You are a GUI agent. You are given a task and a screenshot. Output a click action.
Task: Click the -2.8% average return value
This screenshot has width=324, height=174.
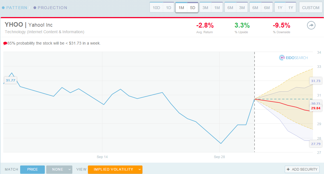[205, 26]
